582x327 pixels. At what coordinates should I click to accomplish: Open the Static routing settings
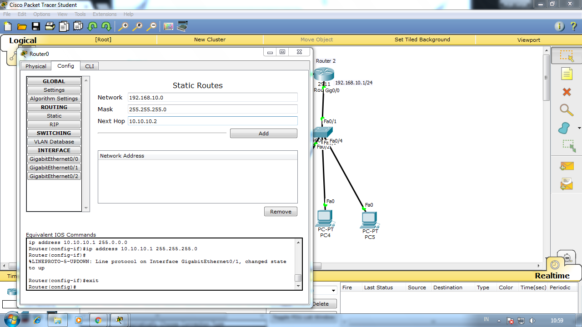[54, 115]
